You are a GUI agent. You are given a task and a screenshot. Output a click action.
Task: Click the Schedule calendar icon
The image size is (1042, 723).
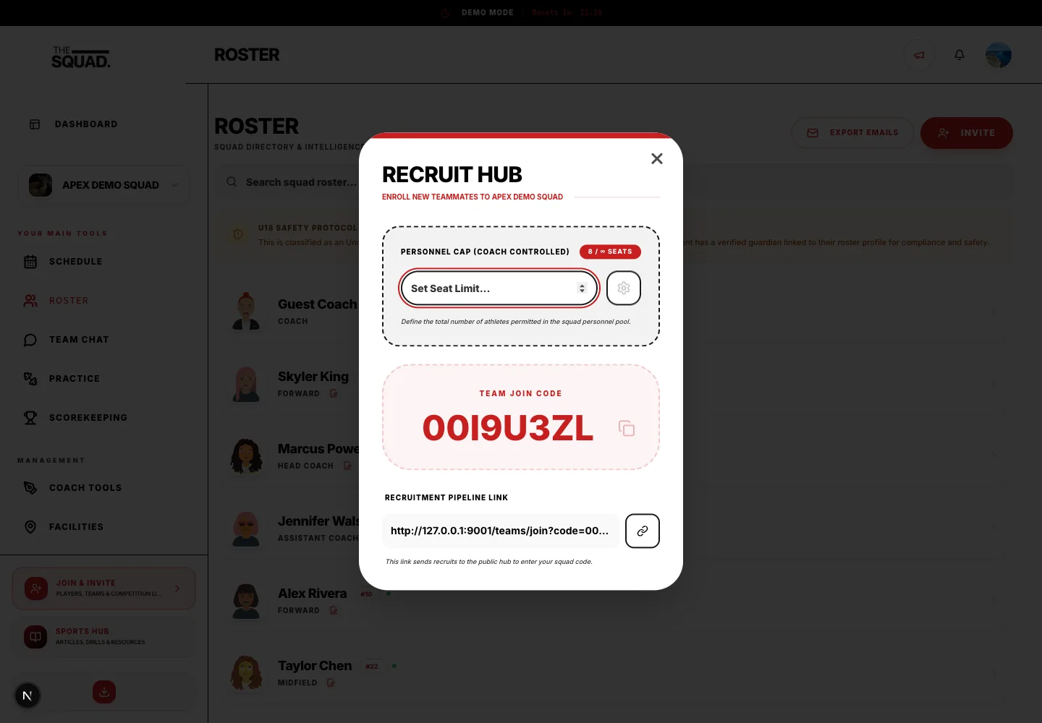[30, 262]
